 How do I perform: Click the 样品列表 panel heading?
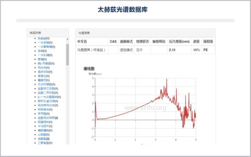pos(35,33)
